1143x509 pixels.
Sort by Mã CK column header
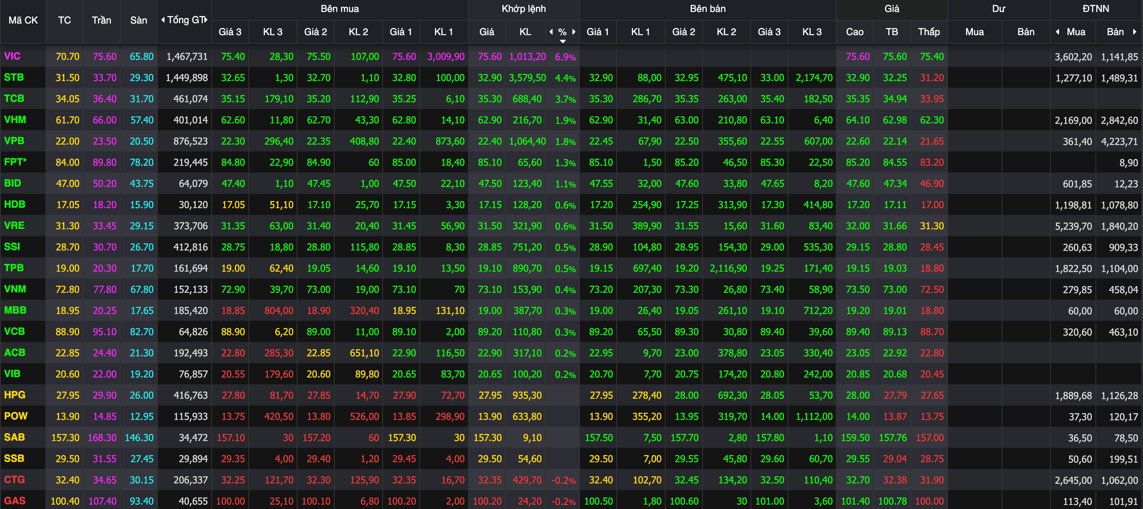(23, 20)
